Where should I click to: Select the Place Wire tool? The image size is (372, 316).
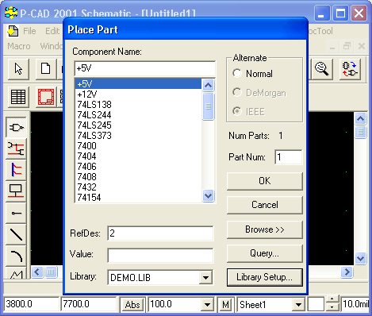[x=16, y=148]
